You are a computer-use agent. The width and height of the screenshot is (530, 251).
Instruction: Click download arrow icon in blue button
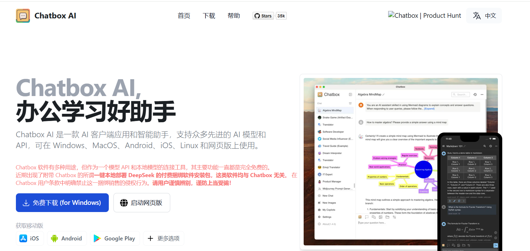coord(26,203)
